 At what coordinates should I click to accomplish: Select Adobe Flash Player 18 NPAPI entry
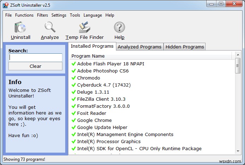111,64
